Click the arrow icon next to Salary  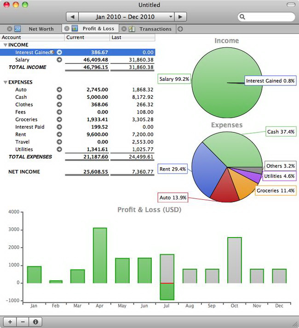[59, 60]
